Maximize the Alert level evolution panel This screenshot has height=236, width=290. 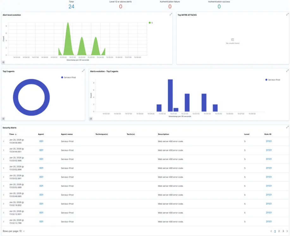(x=171, y=14)
